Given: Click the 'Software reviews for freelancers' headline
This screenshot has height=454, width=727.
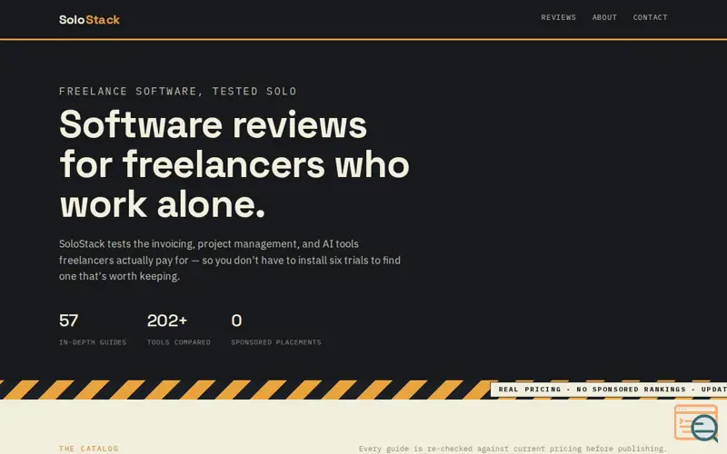Looking at the screenshot, I should [x=234, y=163].
